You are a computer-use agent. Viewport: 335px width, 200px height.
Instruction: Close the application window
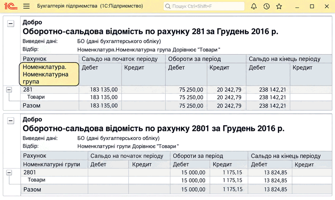pyautogui.click(x=327, y=6)
